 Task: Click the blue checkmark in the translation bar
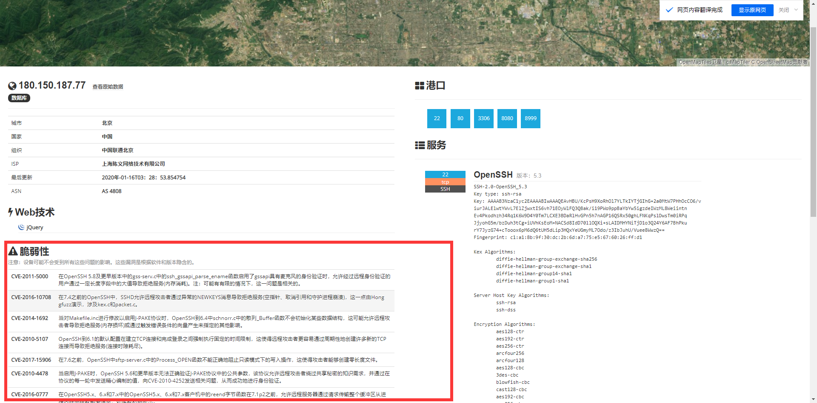pos(669,9)
